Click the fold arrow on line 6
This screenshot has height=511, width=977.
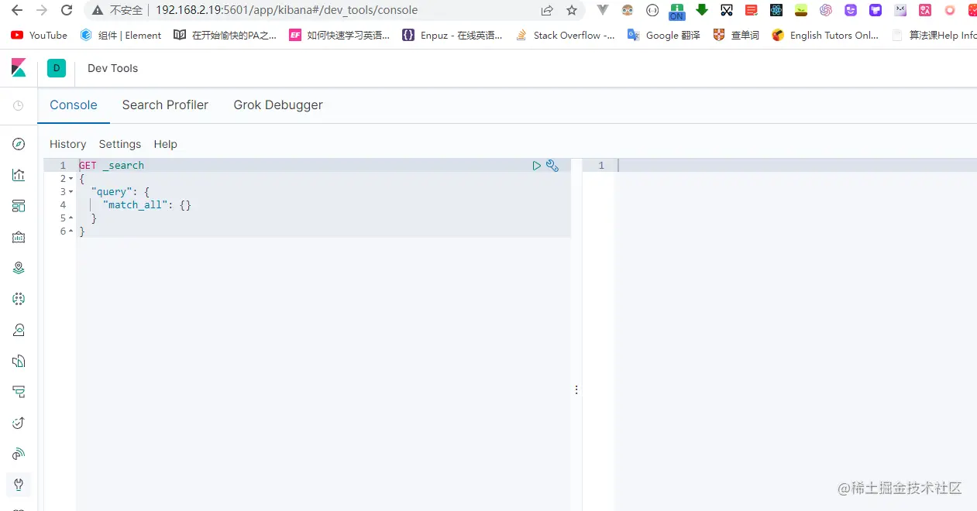(x=71, y=231)
